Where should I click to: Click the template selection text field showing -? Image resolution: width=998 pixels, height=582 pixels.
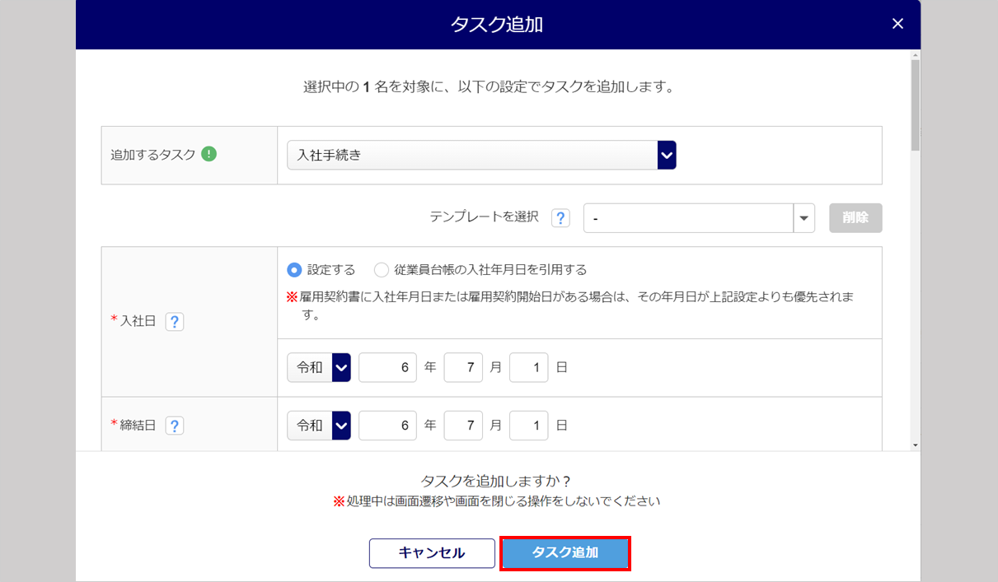point(688,218)
